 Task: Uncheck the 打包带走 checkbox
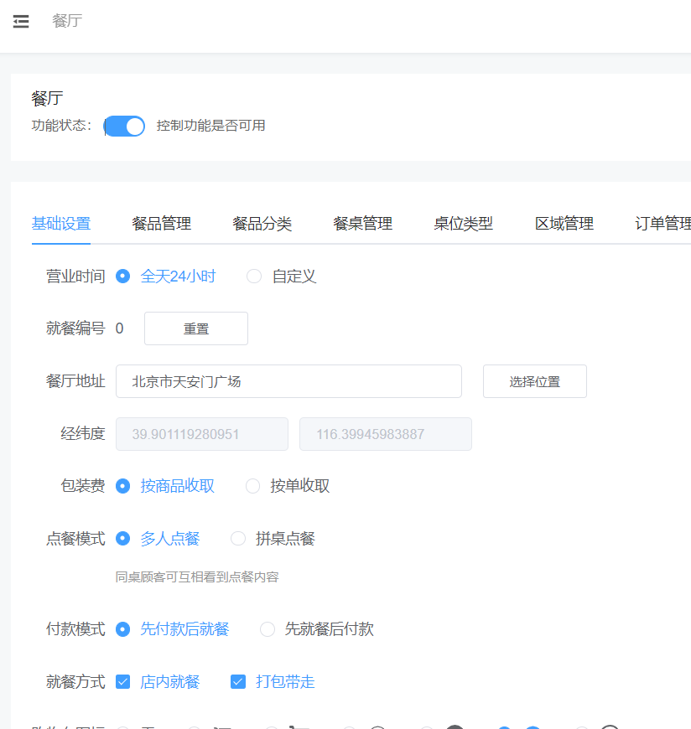coord(238,681)
